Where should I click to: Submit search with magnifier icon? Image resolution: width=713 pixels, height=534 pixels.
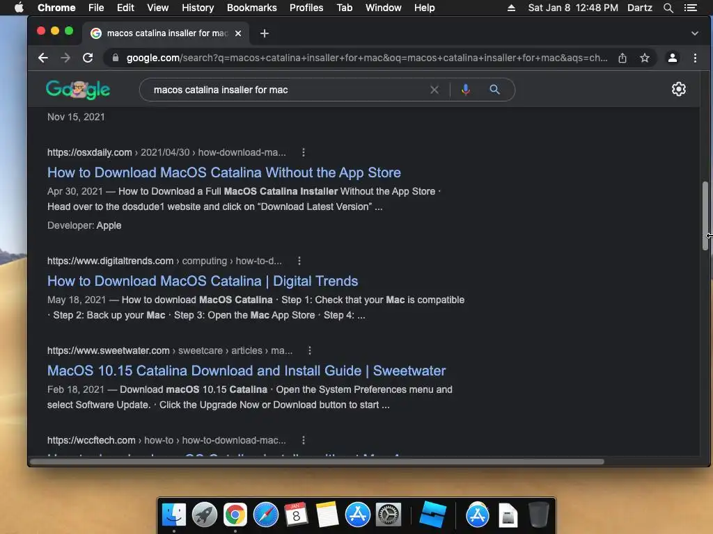click(x=494, y=90)
